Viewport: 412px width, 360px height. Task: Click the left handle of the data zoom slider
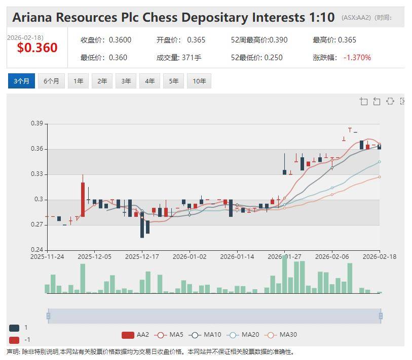tap(48, 316)
